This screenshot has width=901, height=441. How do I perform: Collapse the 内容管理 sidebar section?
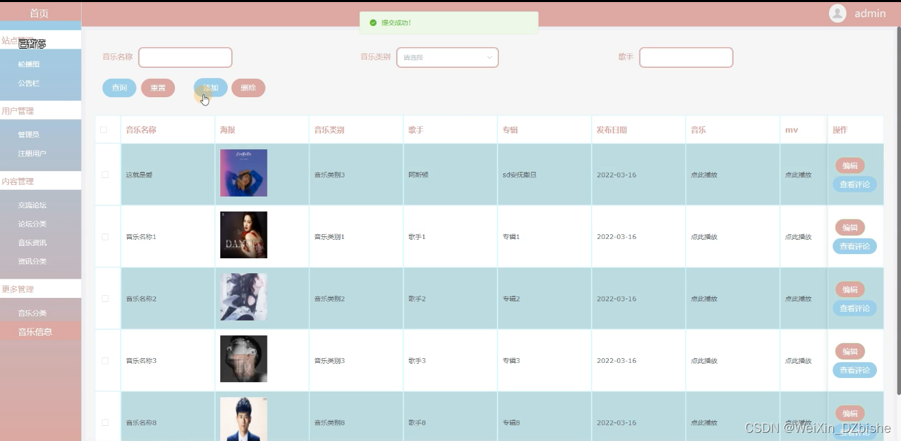coord(40,181)
